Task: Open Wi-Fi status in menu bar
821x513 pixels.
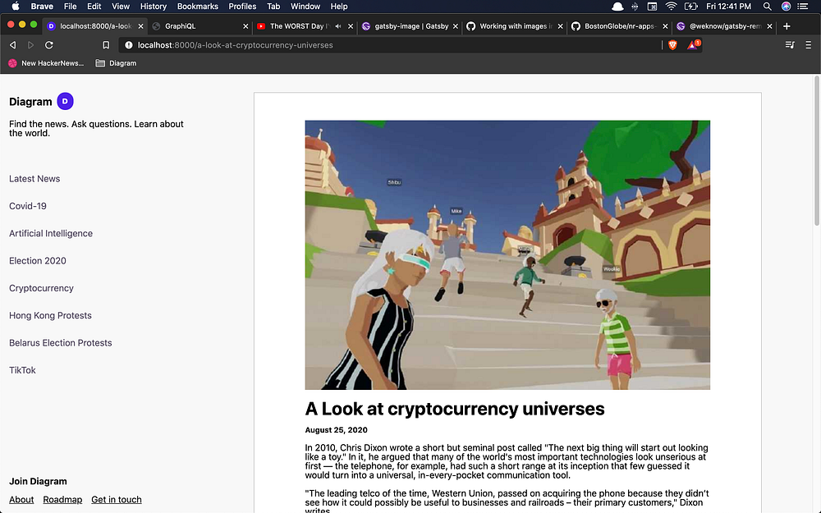Action: 671,7
